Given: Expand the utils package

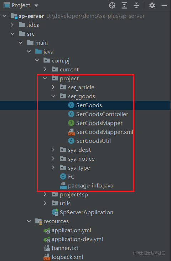Looking at the screenshot, I should [45, 203].
